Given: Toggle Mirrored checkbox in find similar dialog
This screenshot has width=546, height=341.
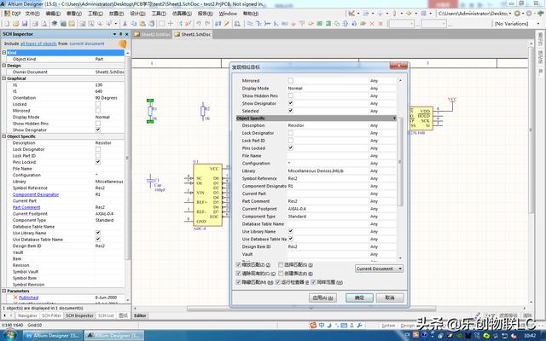Looking at the screenshot, I should click(290, 80).
